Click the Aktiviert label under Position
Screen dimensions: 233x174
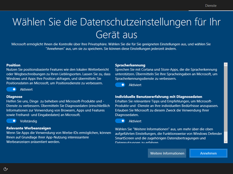coord(26,89)
